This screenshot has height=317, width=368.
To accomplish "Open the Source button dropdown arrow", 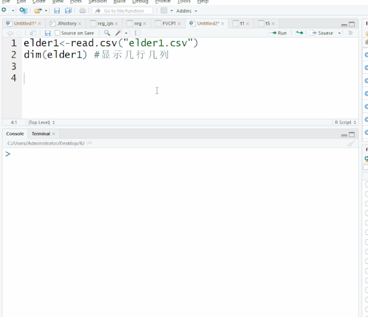I will click(339, 33).
